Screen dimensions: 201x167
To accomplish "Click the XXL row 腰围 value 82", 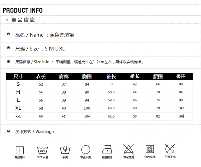I will [x=158, y=116].
